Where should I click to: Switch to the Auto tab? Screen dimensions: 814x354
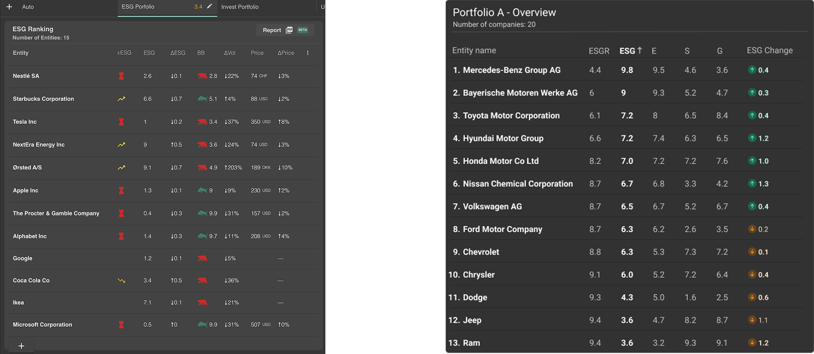[x=28, y=7]
